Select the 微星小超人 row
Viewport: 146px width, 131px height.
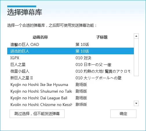tap(70, 71)
